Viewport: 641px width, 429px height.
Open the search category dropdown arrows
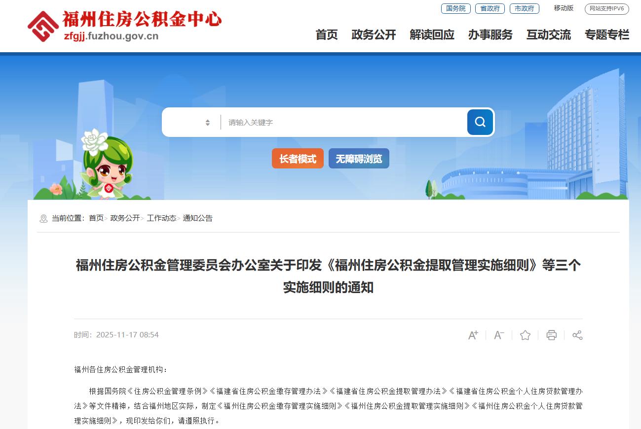208,123
